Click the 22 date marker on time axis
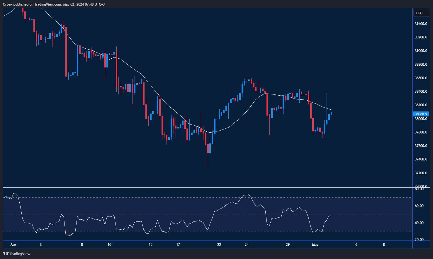Image resolution: width=433 pixels, height=259 pixels. [219, 245]
